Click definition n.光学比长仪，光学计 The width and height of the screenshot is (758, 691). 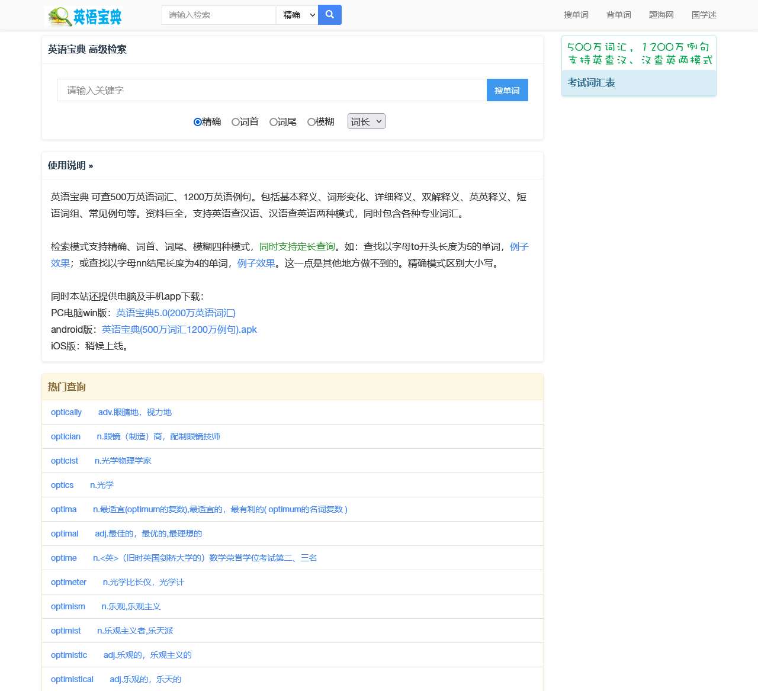click(143, 582)
